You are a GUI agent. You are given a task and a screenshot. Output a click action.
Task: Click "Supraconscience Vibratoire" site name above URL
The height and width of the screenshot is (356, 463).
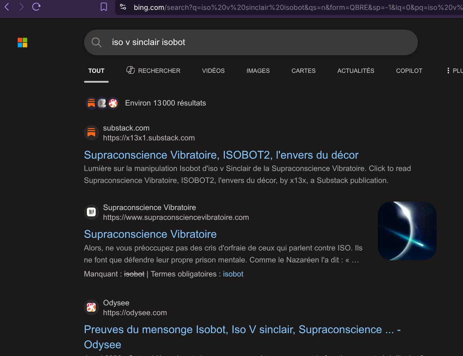150,208
